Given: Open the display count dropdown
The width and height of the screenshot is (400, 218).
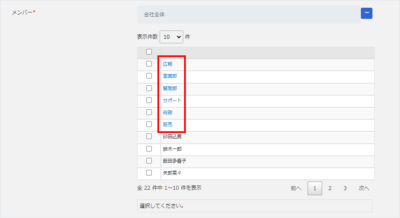Looking at the screenshot, I should pyautogui.click(x=171, y=37).
